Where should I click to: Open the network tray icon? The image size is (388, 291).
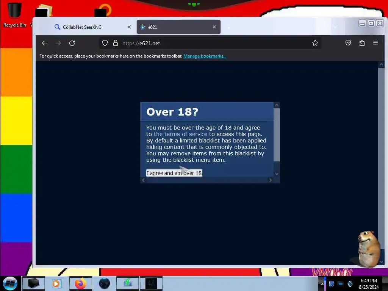point(341,283)
